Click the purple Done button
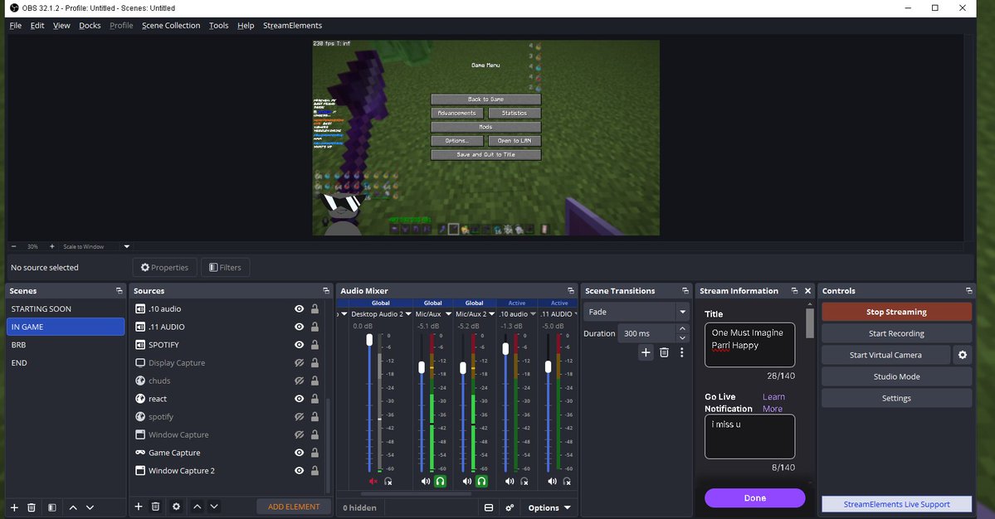 tap(754, 498)
